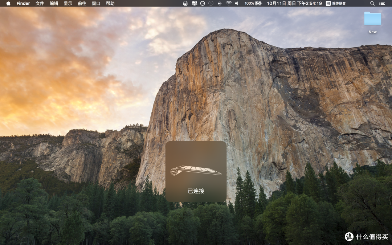Open the 前往 menu
Viewport: 392px width, 245px height.
click(82, 3)
